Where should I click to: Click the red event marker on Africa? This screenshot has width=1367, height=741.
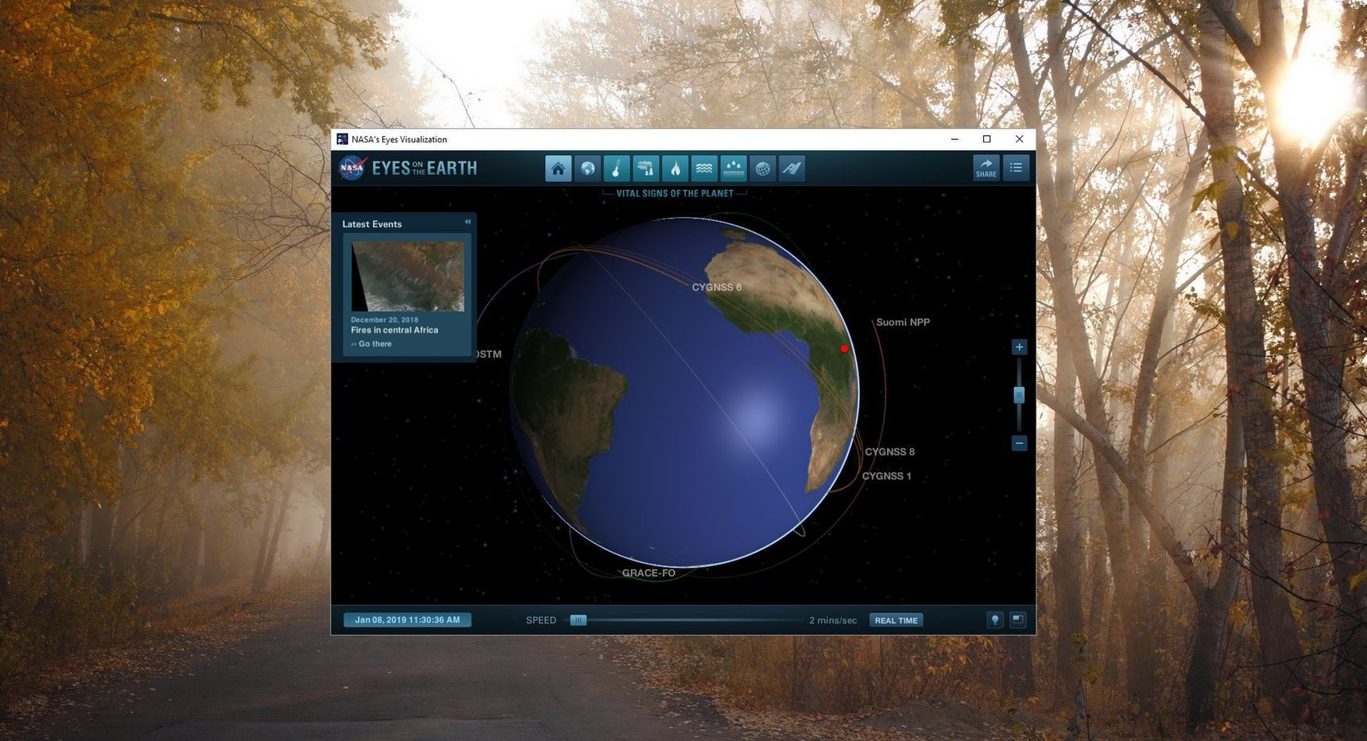click(844, 349)
